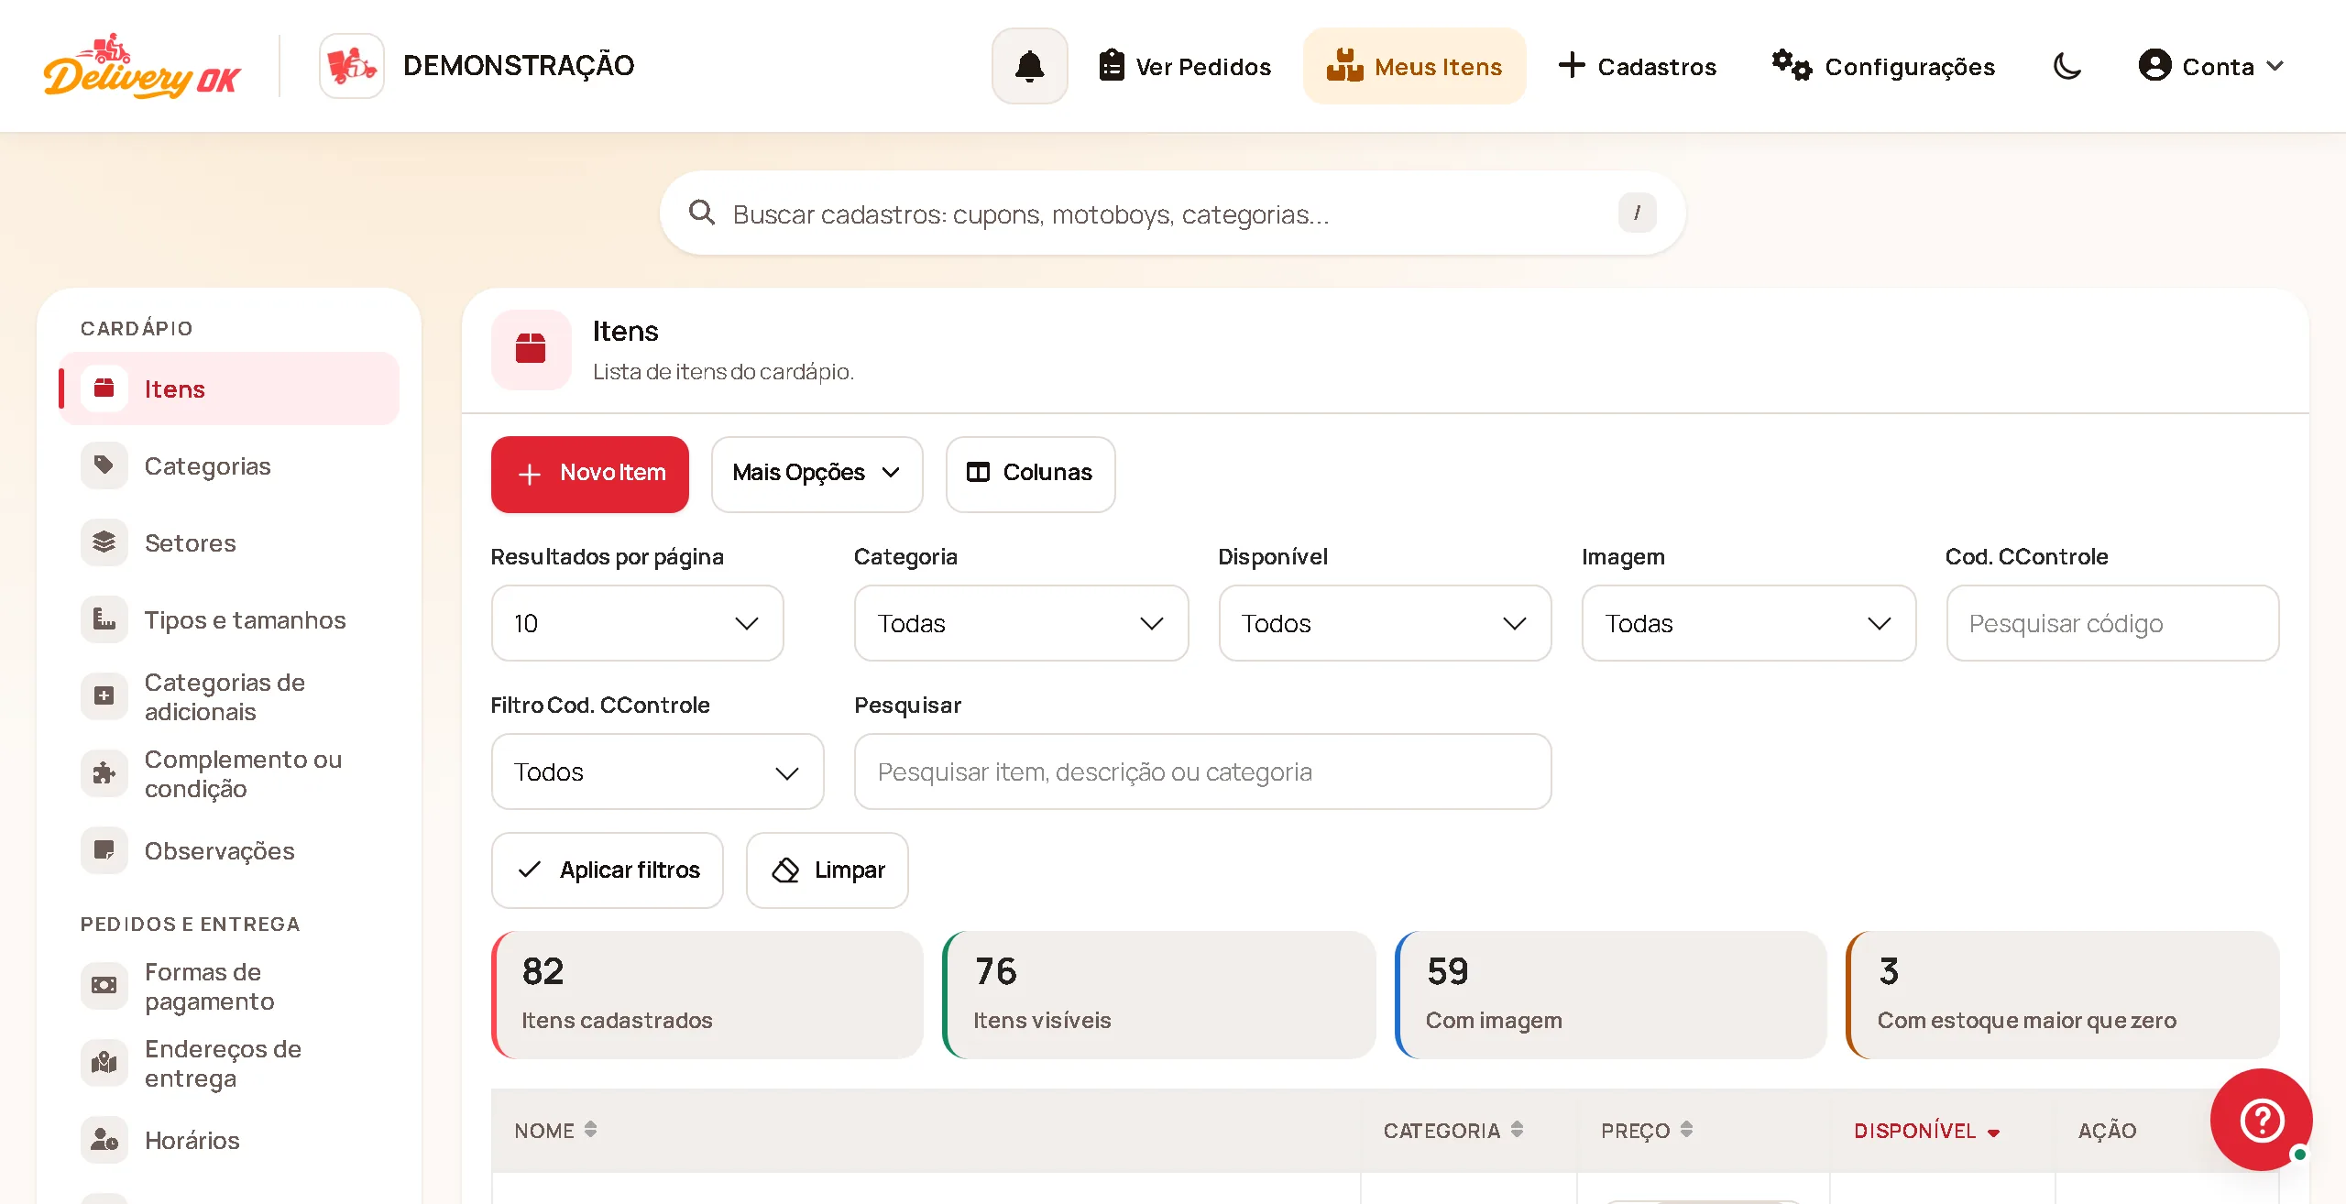This screenshot has height=1204, width=2346.
Task: Click the Observações note icon
Action: click(x=104, y=850)
